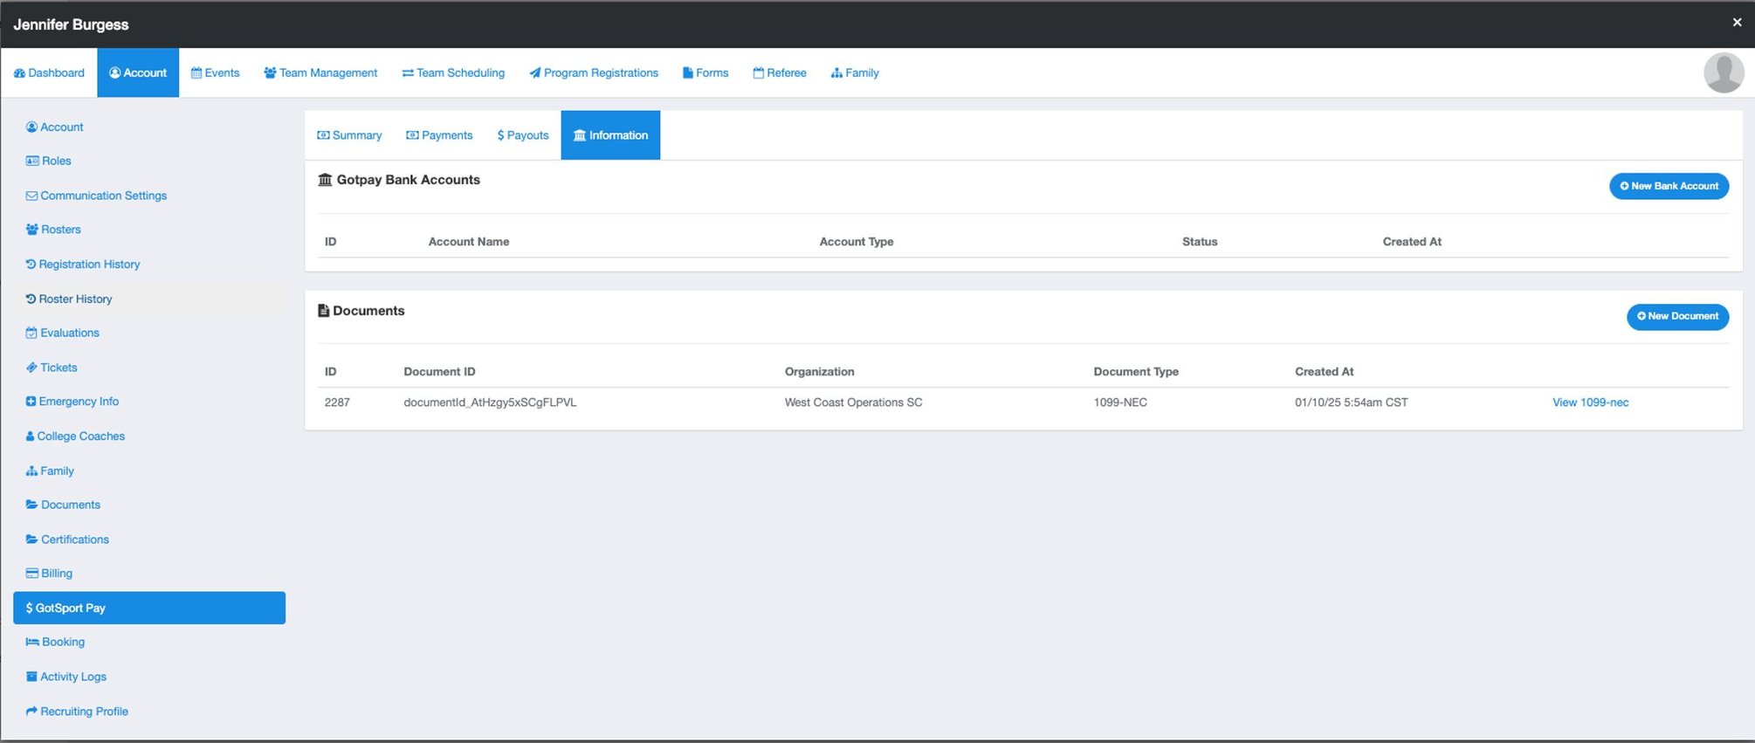Click the bank icon beside Gotpay Bank Accounts
This screenshot has height=743, width=1755.
325,180
